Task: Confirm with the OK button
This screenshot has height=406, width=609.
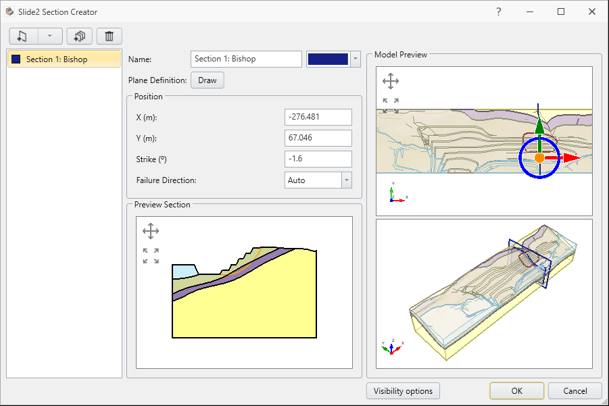Action: click(516, 390)
